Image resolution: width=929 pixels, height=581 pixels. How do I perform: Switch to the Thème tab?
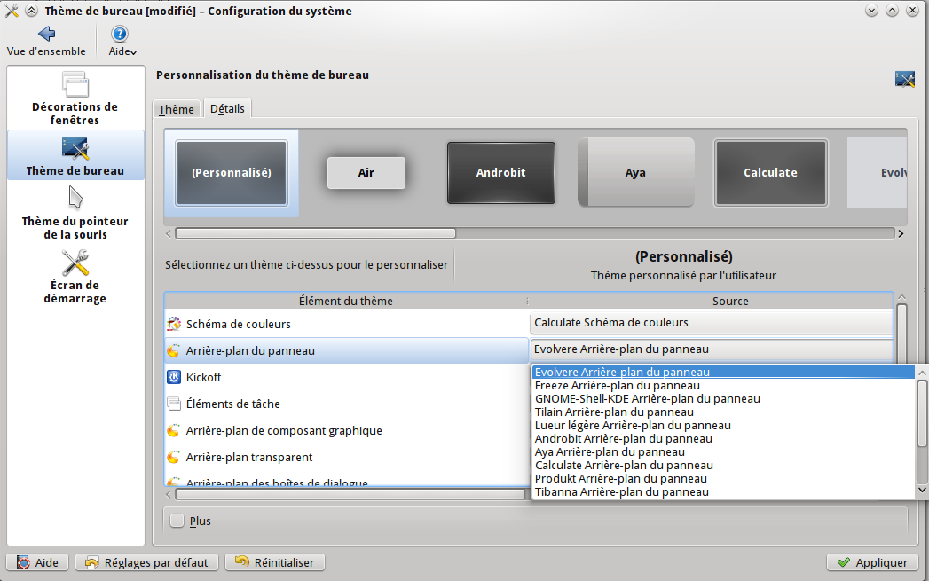(x=176, y=109)
